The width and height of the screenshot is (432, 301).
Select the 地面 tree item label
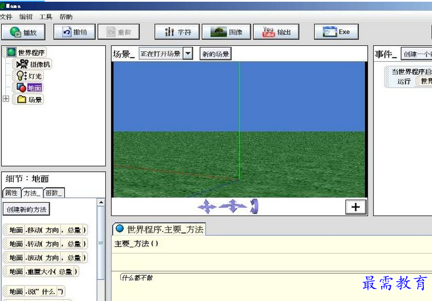[35, 88]
